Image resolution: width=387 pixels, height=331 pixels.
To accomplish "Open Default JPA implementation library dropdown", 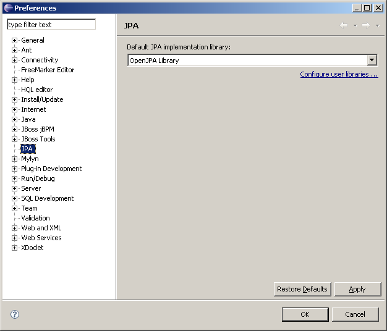I will point(372,61).
